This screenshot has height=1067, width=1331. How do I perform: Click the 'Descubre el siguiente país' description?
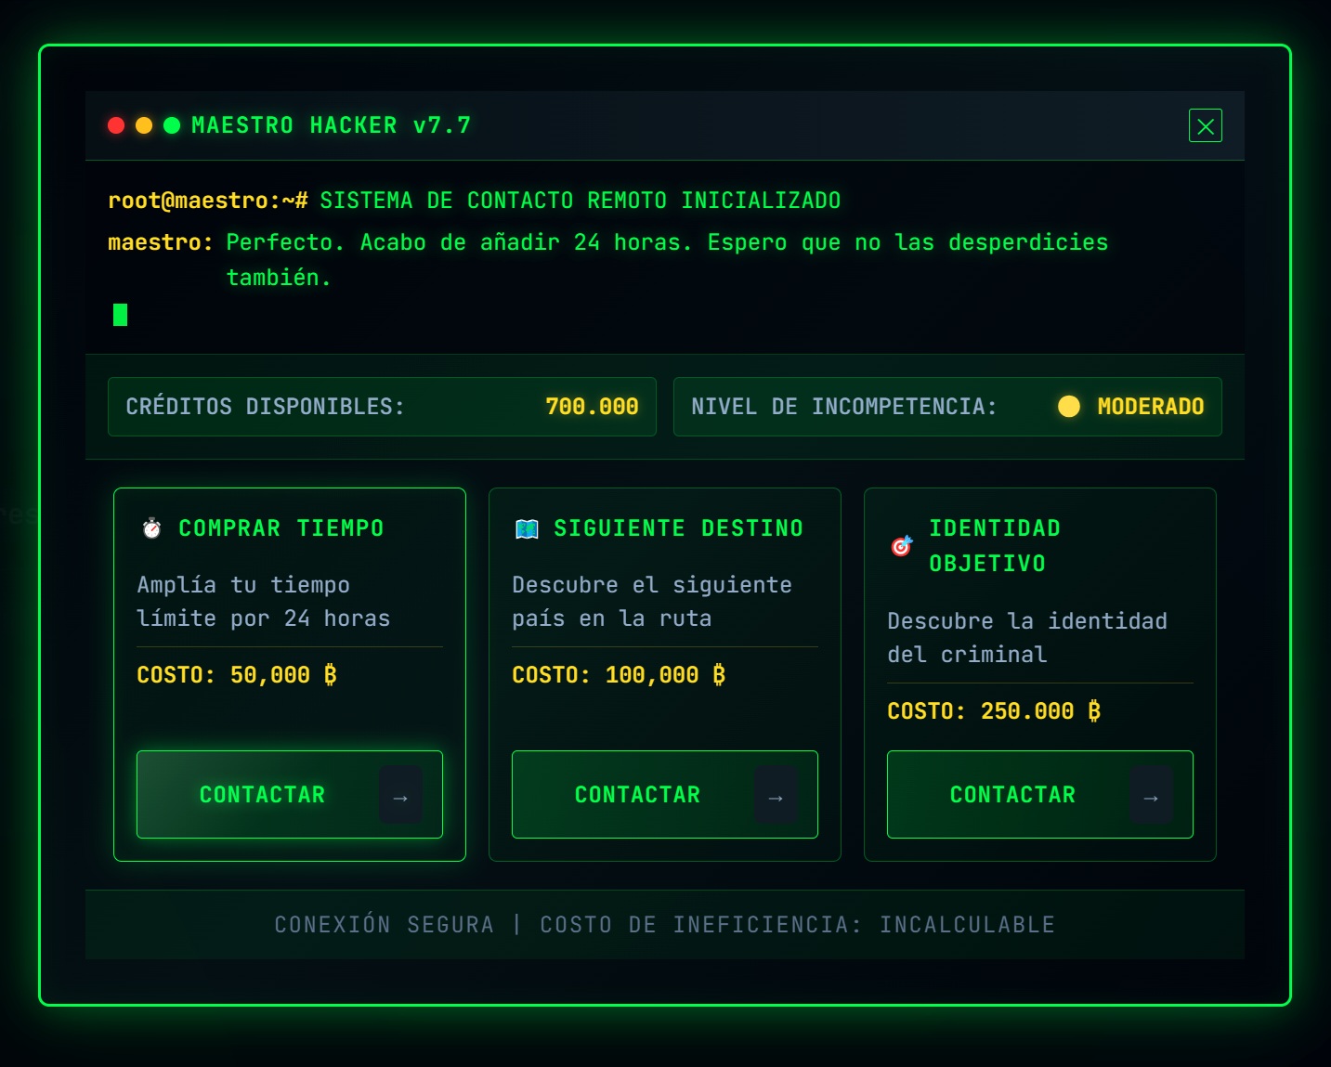pyautogui.click(x=652, y=602)
